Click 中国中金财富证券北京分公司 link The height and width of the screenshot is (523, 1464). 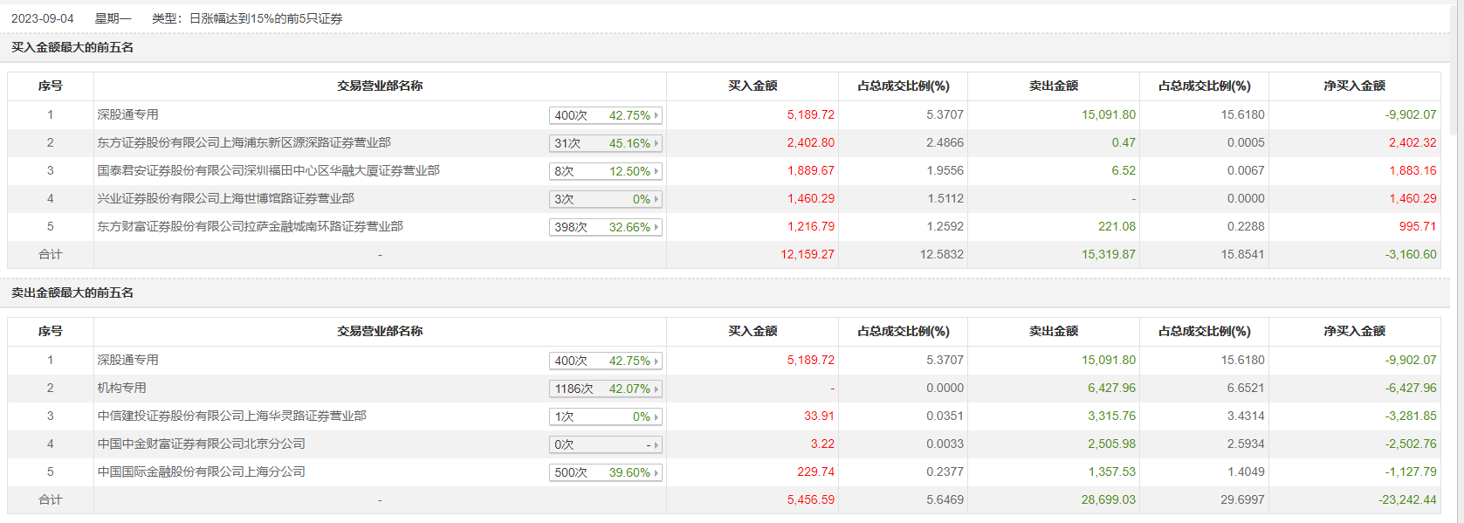click(201, 444)
